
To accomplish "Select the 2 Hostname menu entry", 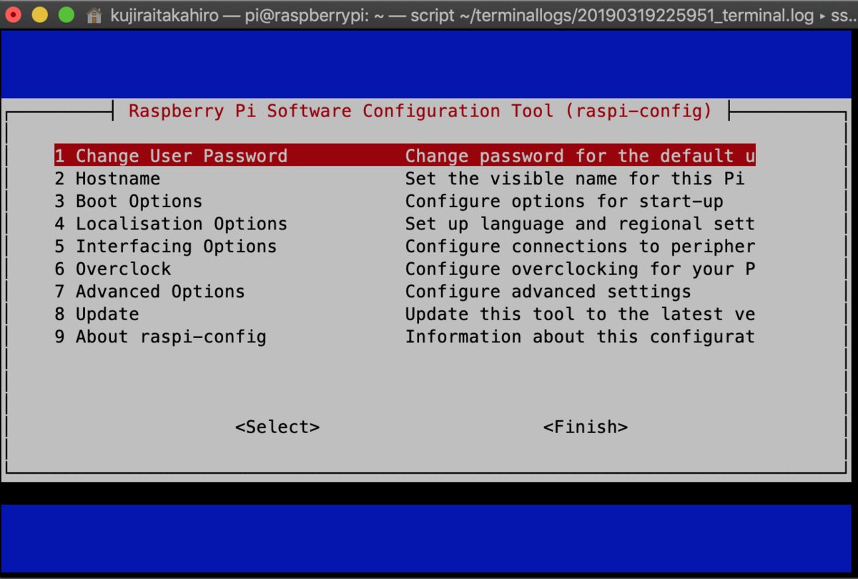I will point(108,179).
